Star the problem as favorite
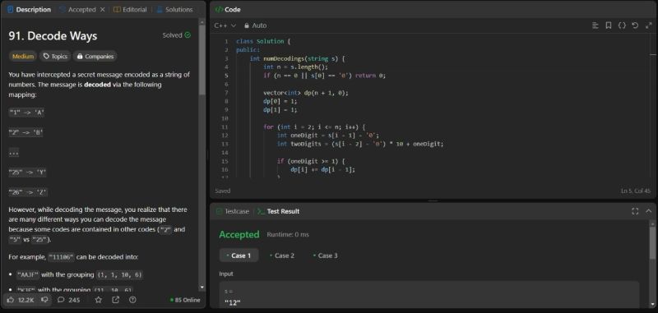The height and width of the screenshot is (313, 658). pyautogui.click(x=98, y=300)
